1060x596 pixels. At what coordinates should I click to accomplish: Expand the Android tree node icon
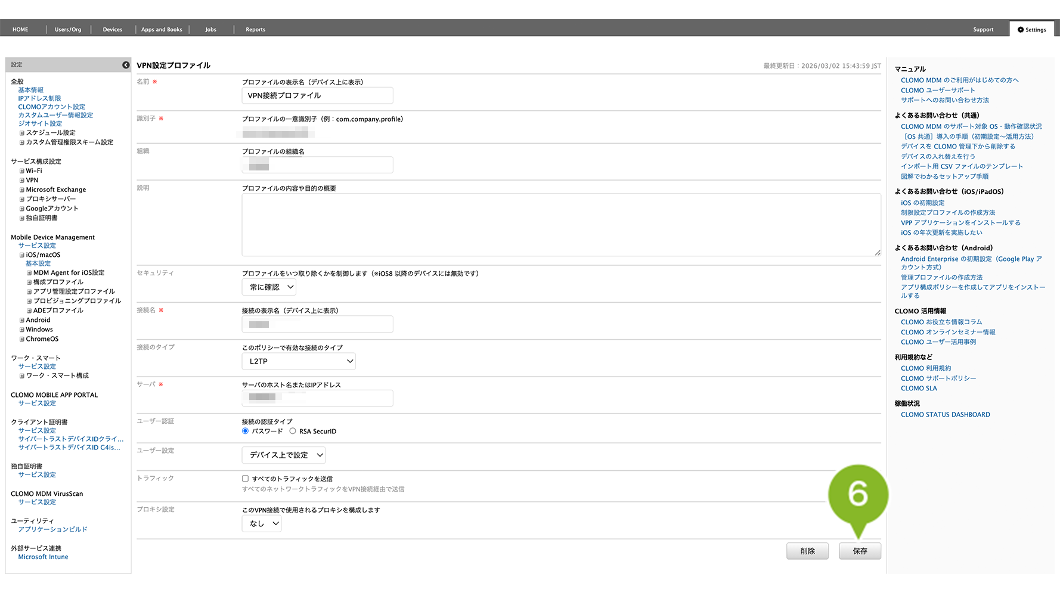tap(22, 321)
